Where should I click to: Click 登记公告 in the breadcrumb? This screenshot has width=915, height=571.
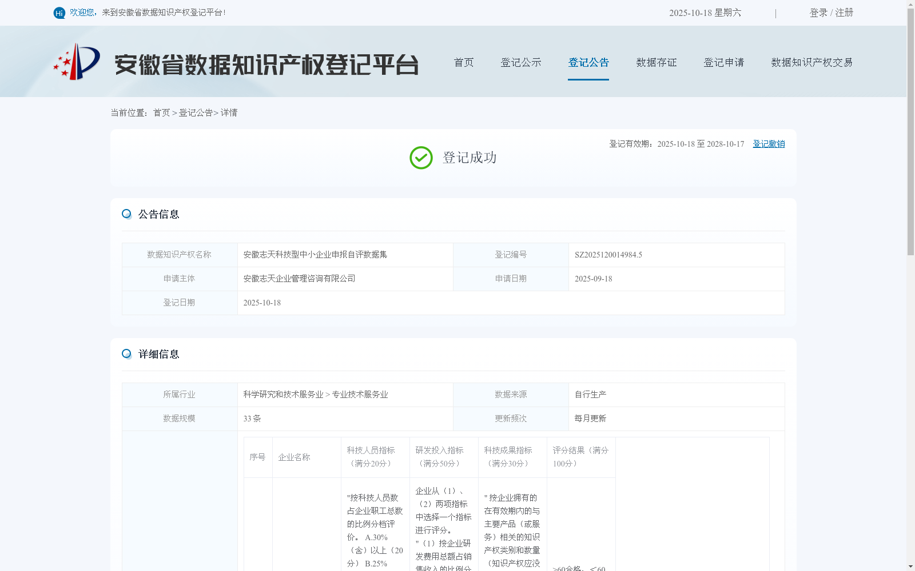pyautogui.click(x=196, y=112)
